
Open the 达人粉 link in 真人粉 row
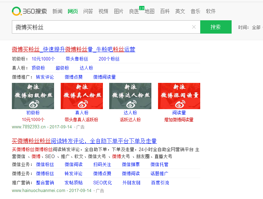(x=86, y=68)
